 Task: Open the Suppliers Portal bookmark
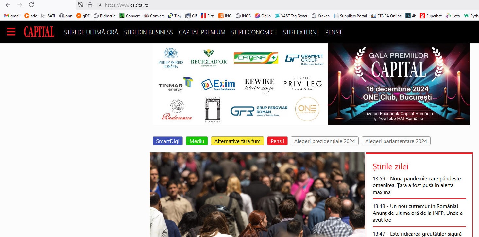click(350, 16)
